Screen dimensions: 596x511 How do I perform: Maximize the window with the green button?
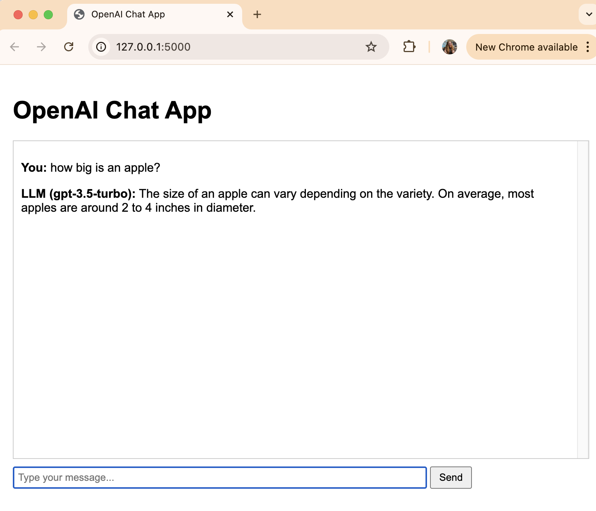coord(48,15)
